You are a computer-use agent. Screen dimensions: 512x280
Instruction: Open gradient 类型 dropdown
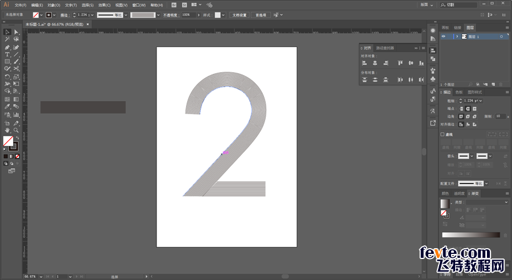point(487,202)
